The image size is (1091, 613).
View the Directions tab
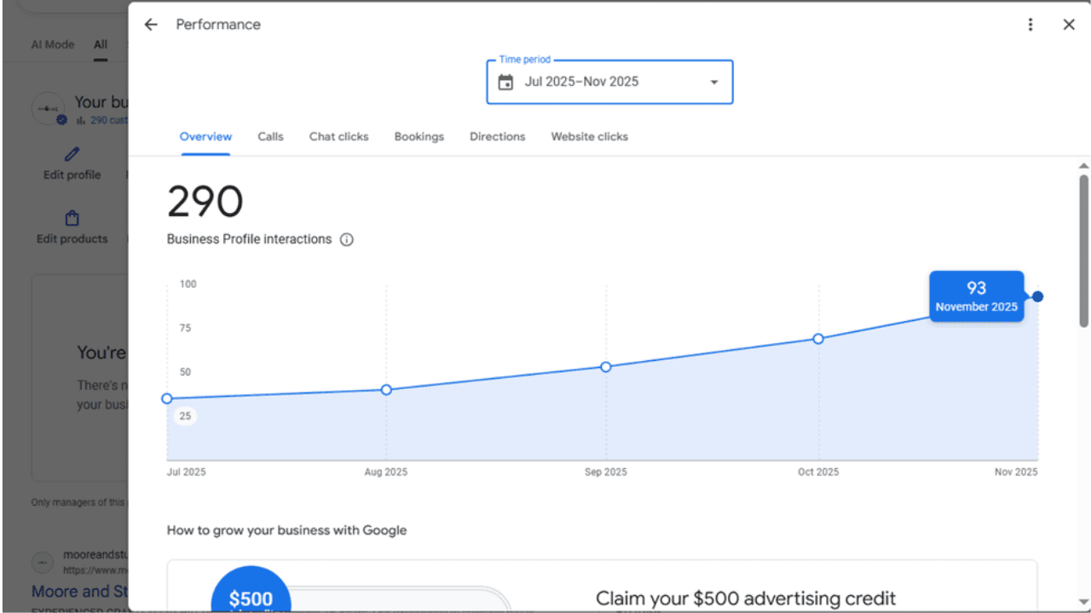[x=497, y=136]
